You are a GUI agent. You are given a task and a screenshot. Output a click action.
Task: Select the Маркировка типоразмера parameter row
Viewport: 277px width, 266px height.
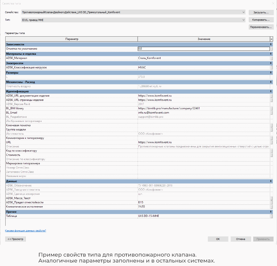(138, 164)
